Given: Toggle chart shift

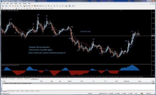Looking at the screenshot, I should point(63,6).
